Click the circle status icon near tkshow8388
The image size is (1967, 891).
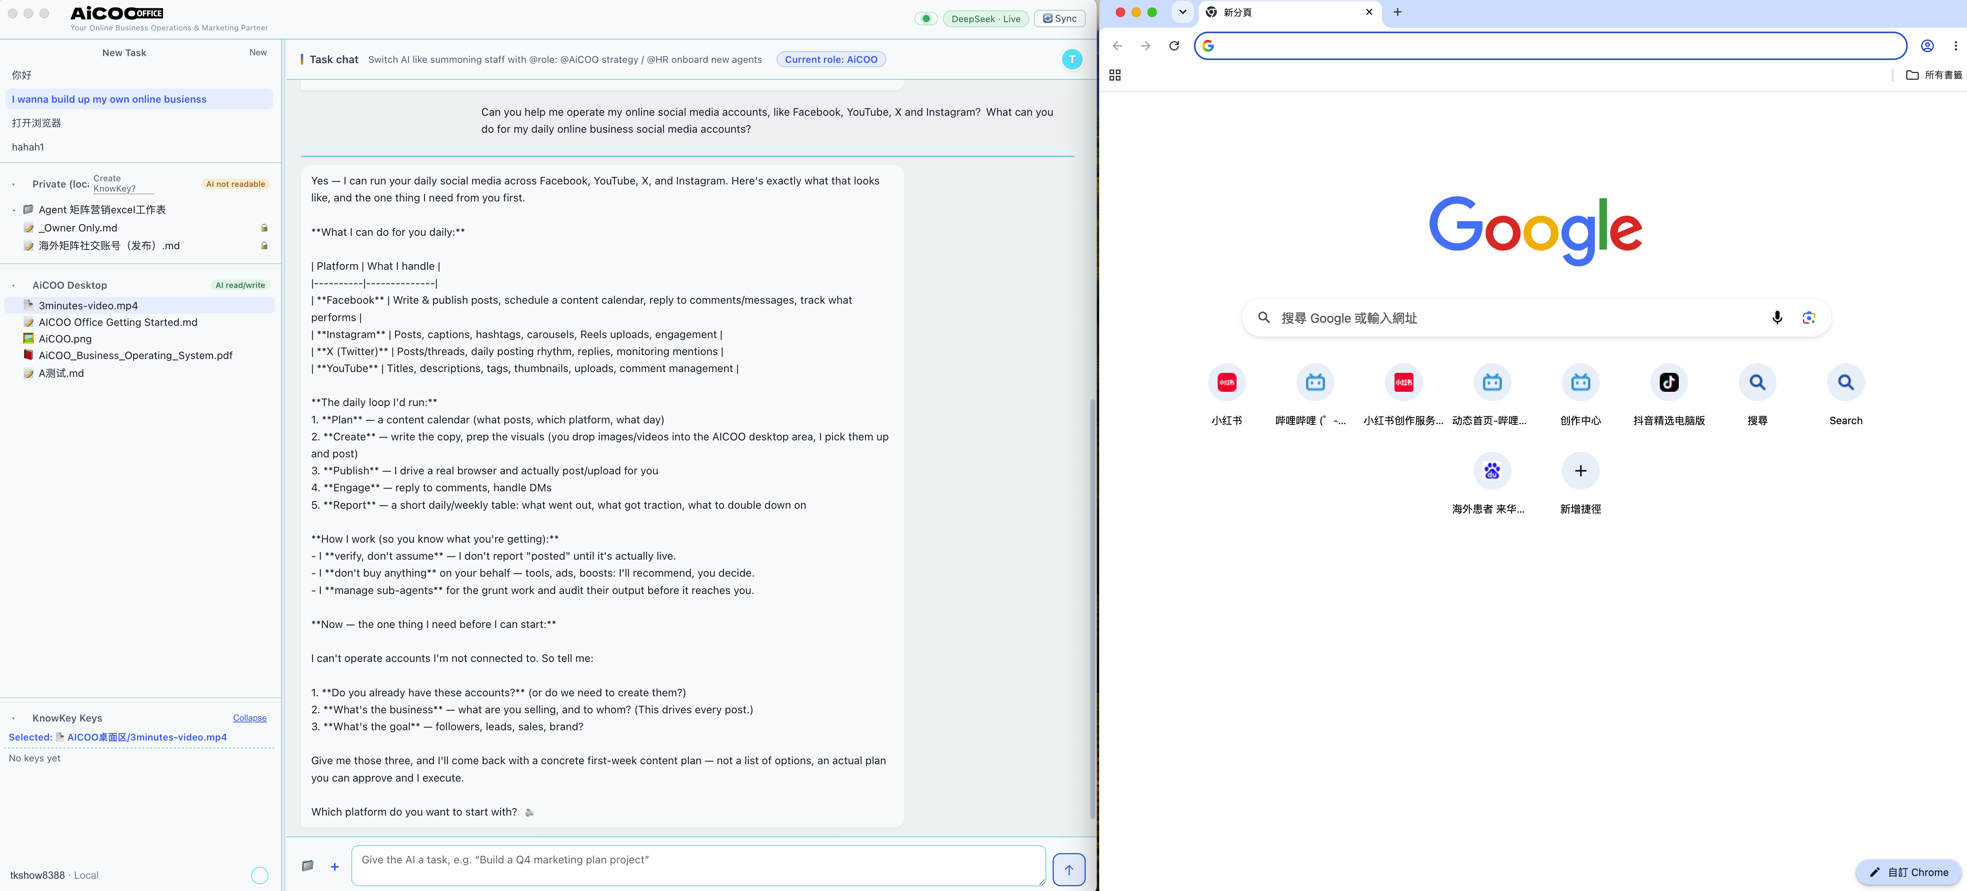tap(260, 876)
